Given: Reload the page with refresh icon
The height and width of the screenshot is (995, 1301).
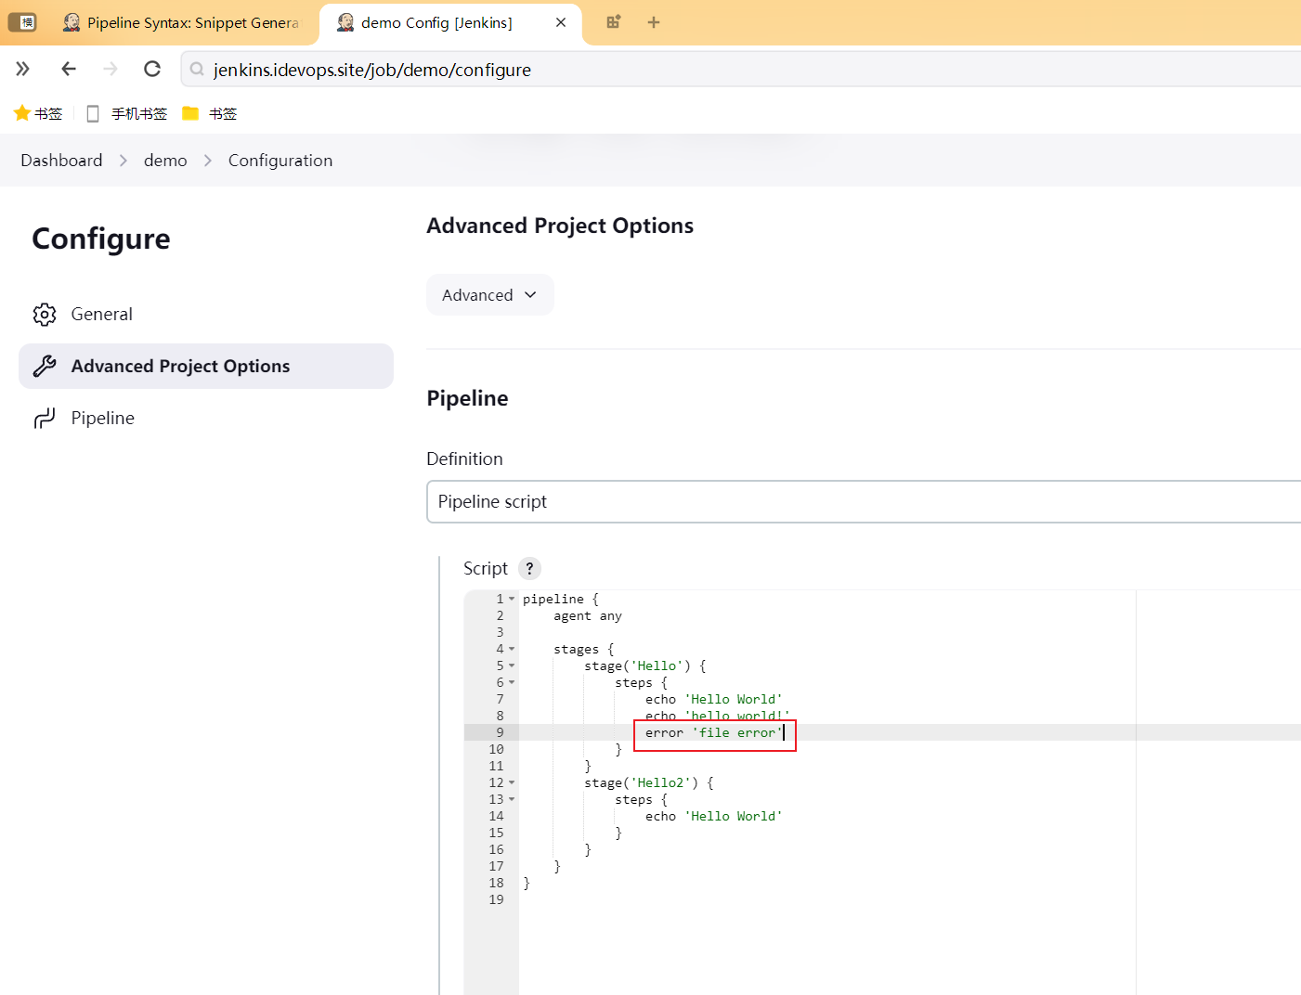Looking at the screenshot, I should coord(152,69).
